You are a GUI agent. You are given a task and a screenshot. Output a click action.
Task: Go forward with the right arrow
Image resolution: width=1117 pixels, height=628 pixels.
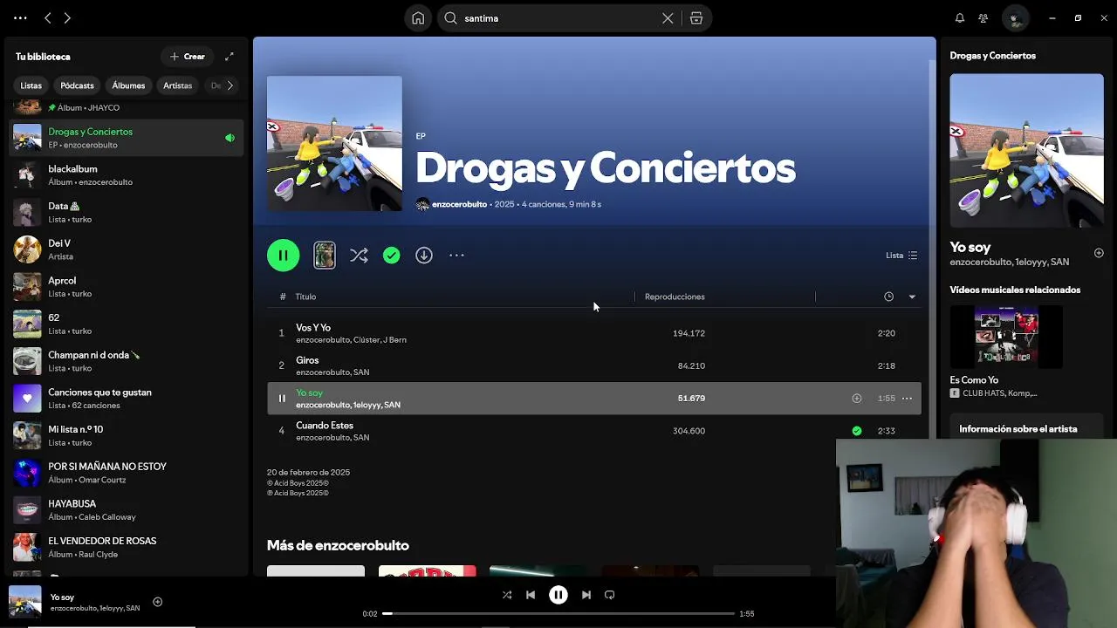67,18
